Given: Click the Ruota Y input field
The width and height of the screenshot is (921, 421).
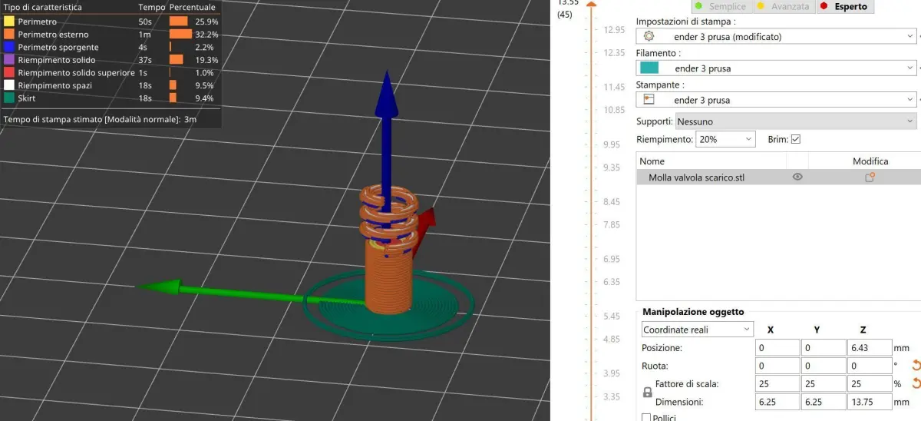Looking at the screenshot, I should 823,366.
